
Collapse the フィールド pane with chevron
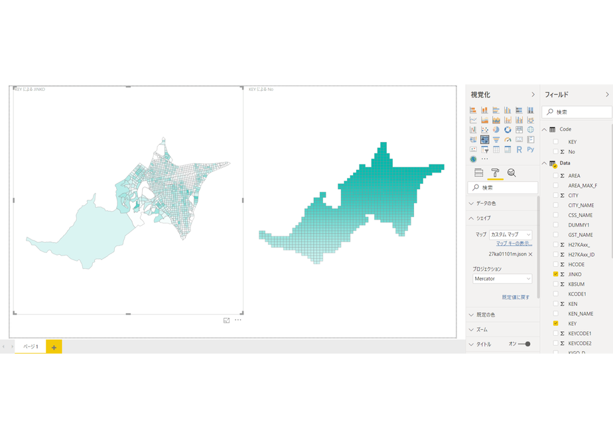click(x=607, y=95)
